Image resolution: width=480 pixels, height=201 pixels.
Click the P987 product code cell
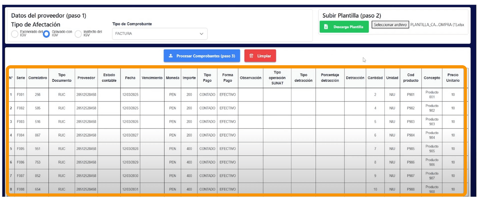tap(411, 176)
